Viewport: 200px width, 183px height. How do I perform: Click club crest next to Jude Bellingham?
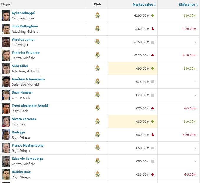click(x=97, y=29)
